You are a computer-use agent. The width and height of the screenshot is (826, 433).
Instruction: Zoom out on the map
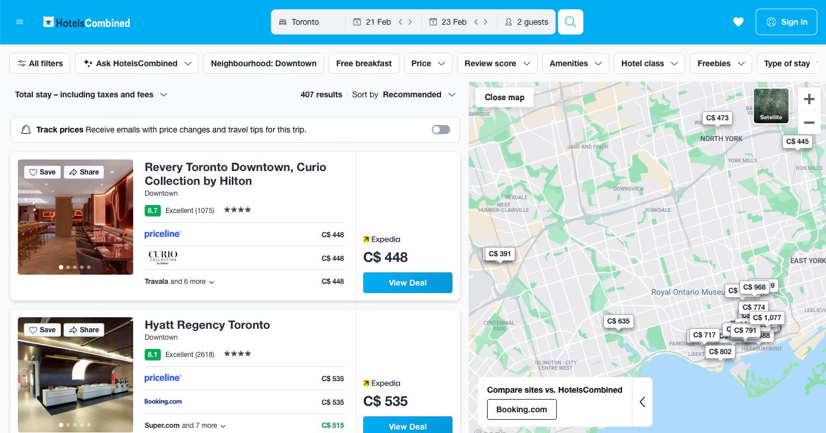[809, 123]
